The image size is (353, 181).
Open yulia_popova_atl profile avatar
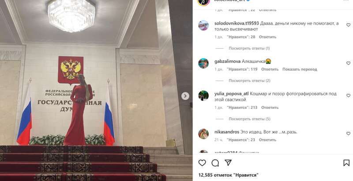[203, 96]
